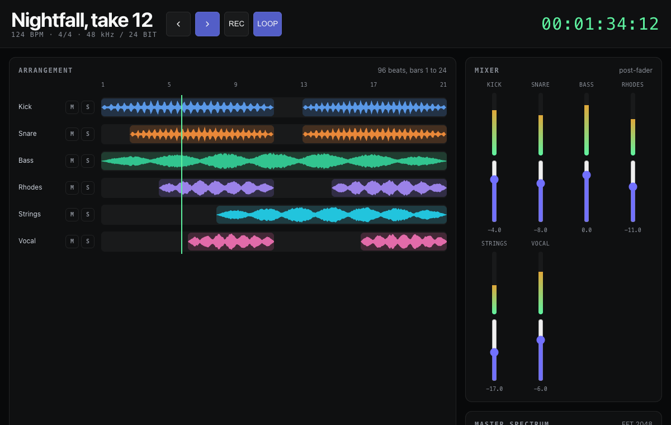Click the Kick fader value -4.0

click(x=494, y=230)
